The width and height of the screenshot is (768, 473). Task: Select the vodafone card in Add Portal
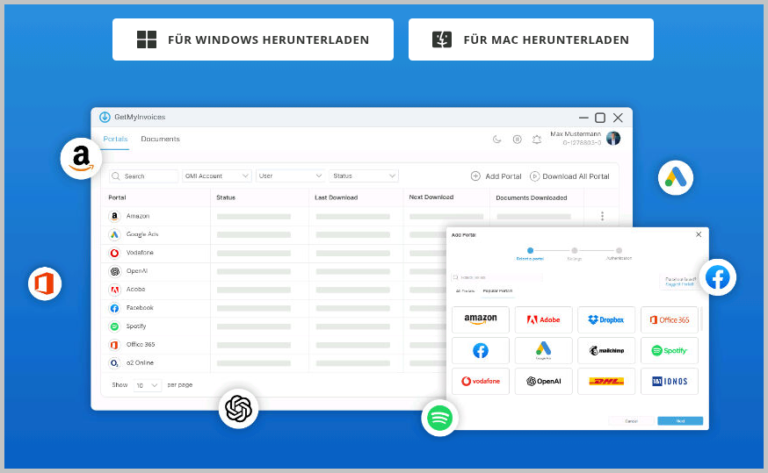[x=481, y=381]
